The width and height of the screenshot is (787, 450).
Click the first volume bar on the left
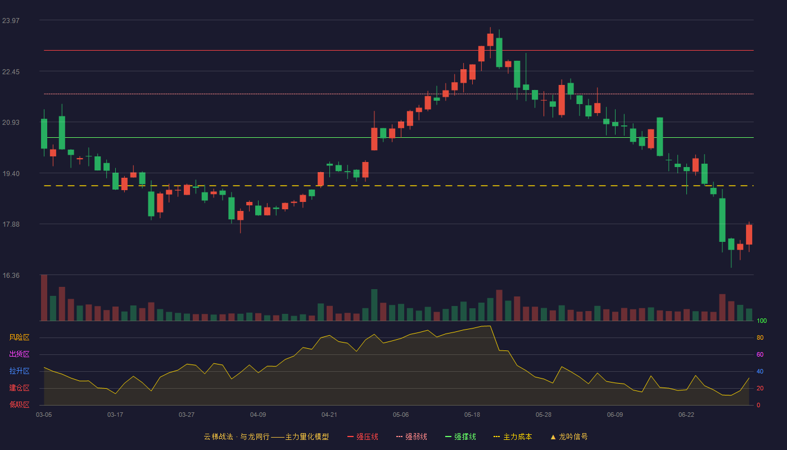point(44,298)
